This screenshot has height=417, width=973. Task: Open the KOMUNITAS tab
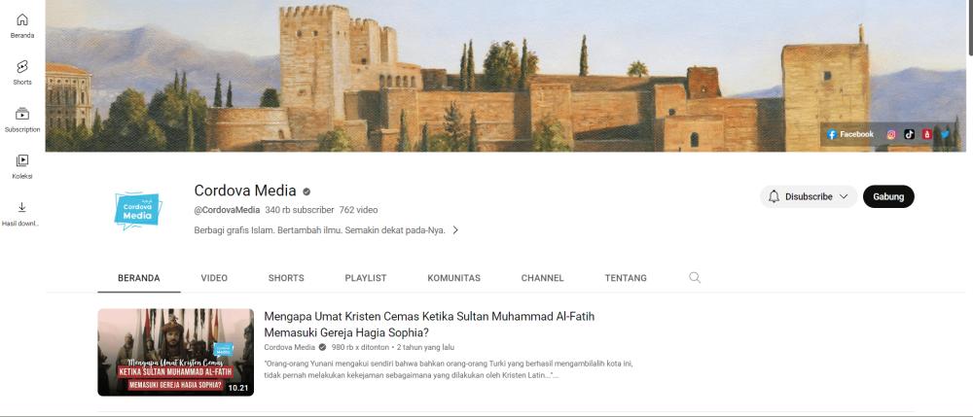pyautogui.click(x=453, y=278)
